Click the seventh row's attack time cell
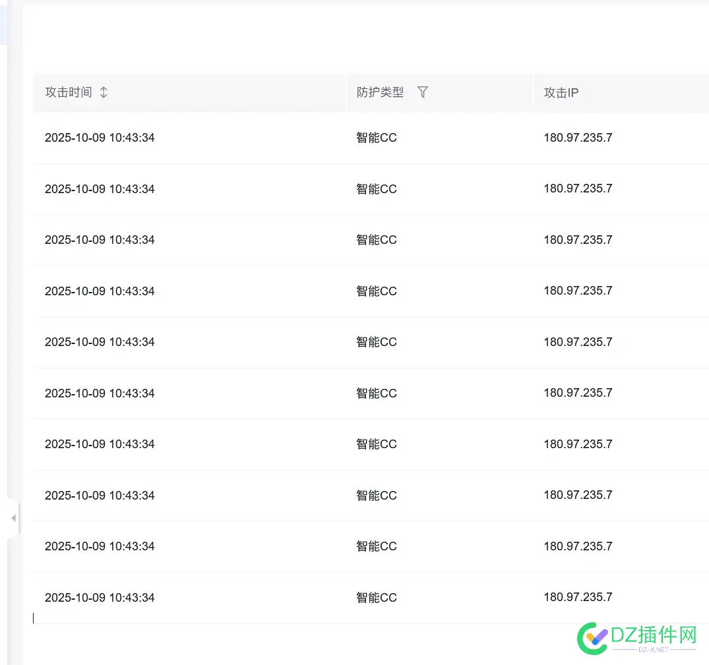 coord(100,444)
